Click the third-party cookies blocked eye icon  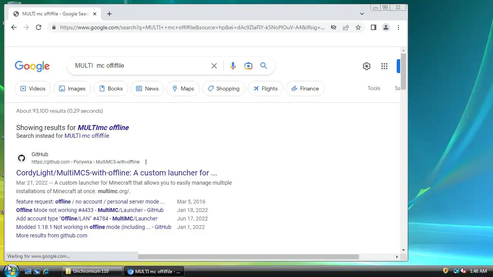(334, 27)
